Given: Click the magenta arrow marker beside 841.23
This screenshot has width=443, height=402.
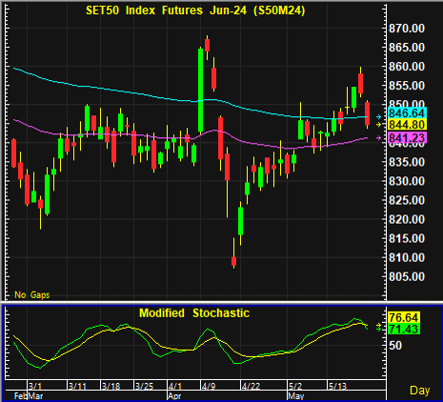Looking at the screenshot, I should pos(378,138).
